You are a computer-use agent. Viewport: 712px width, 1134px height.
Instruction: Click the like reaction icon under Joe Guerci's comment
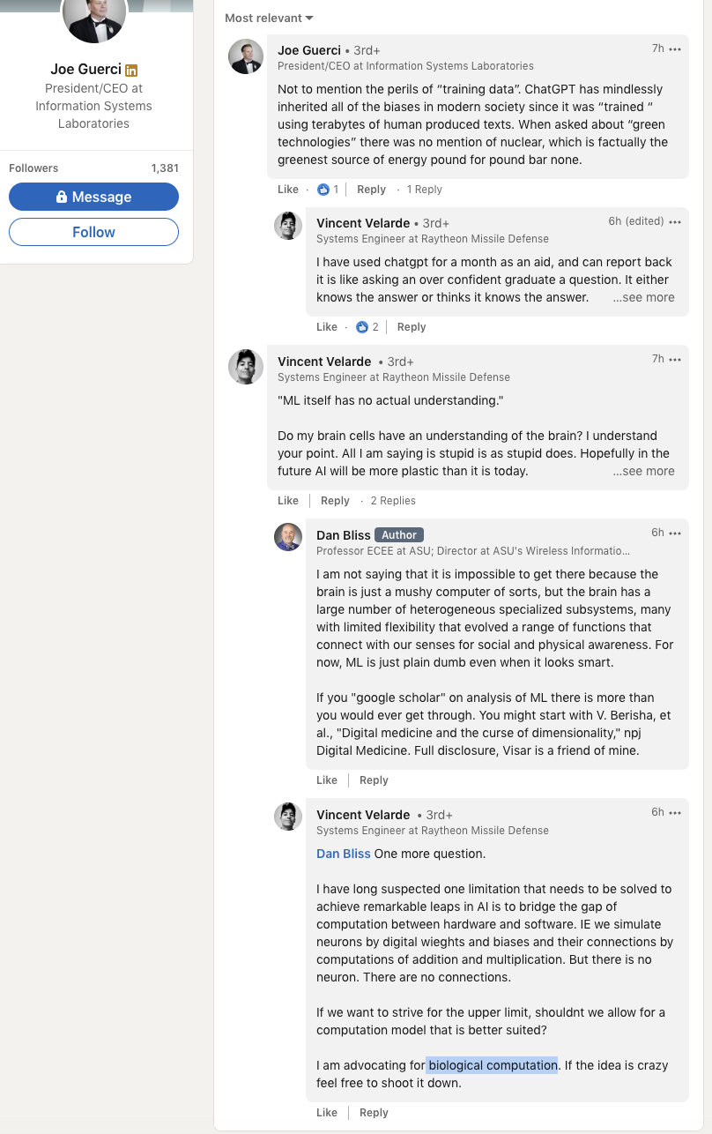[323, 190]
